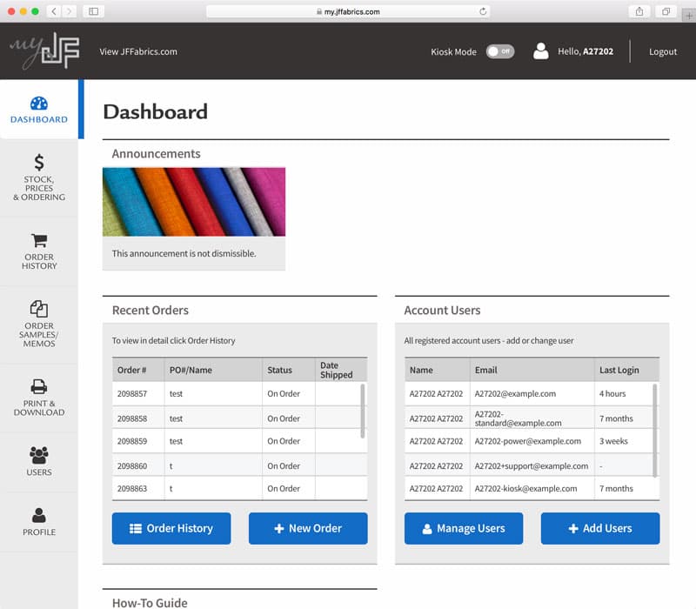Click the fabric announcement image
Image resolution: width=696 pixels, height=609 pixels.
coord(194,202)
